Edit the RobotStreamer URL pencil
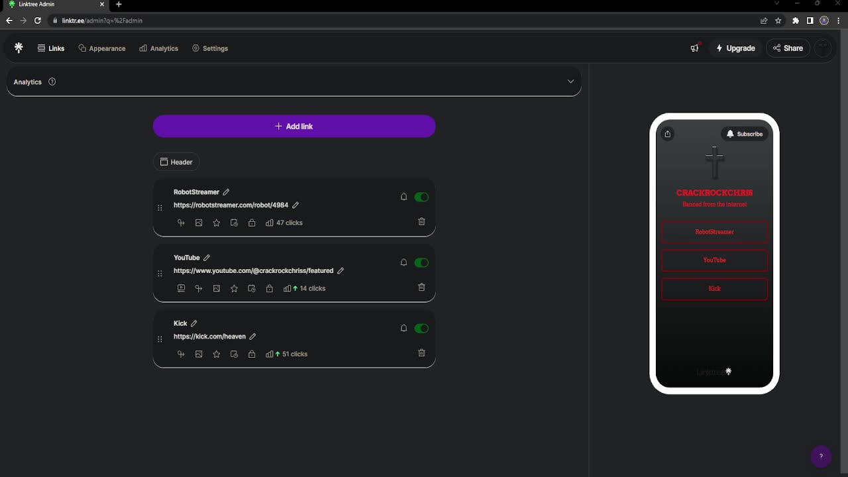 click(295, 205)
